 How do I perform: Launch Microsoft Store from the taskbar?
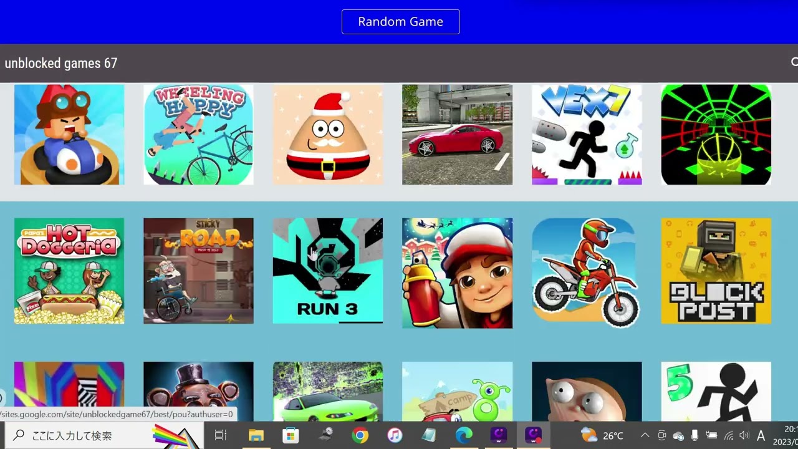tap(291, 435)
